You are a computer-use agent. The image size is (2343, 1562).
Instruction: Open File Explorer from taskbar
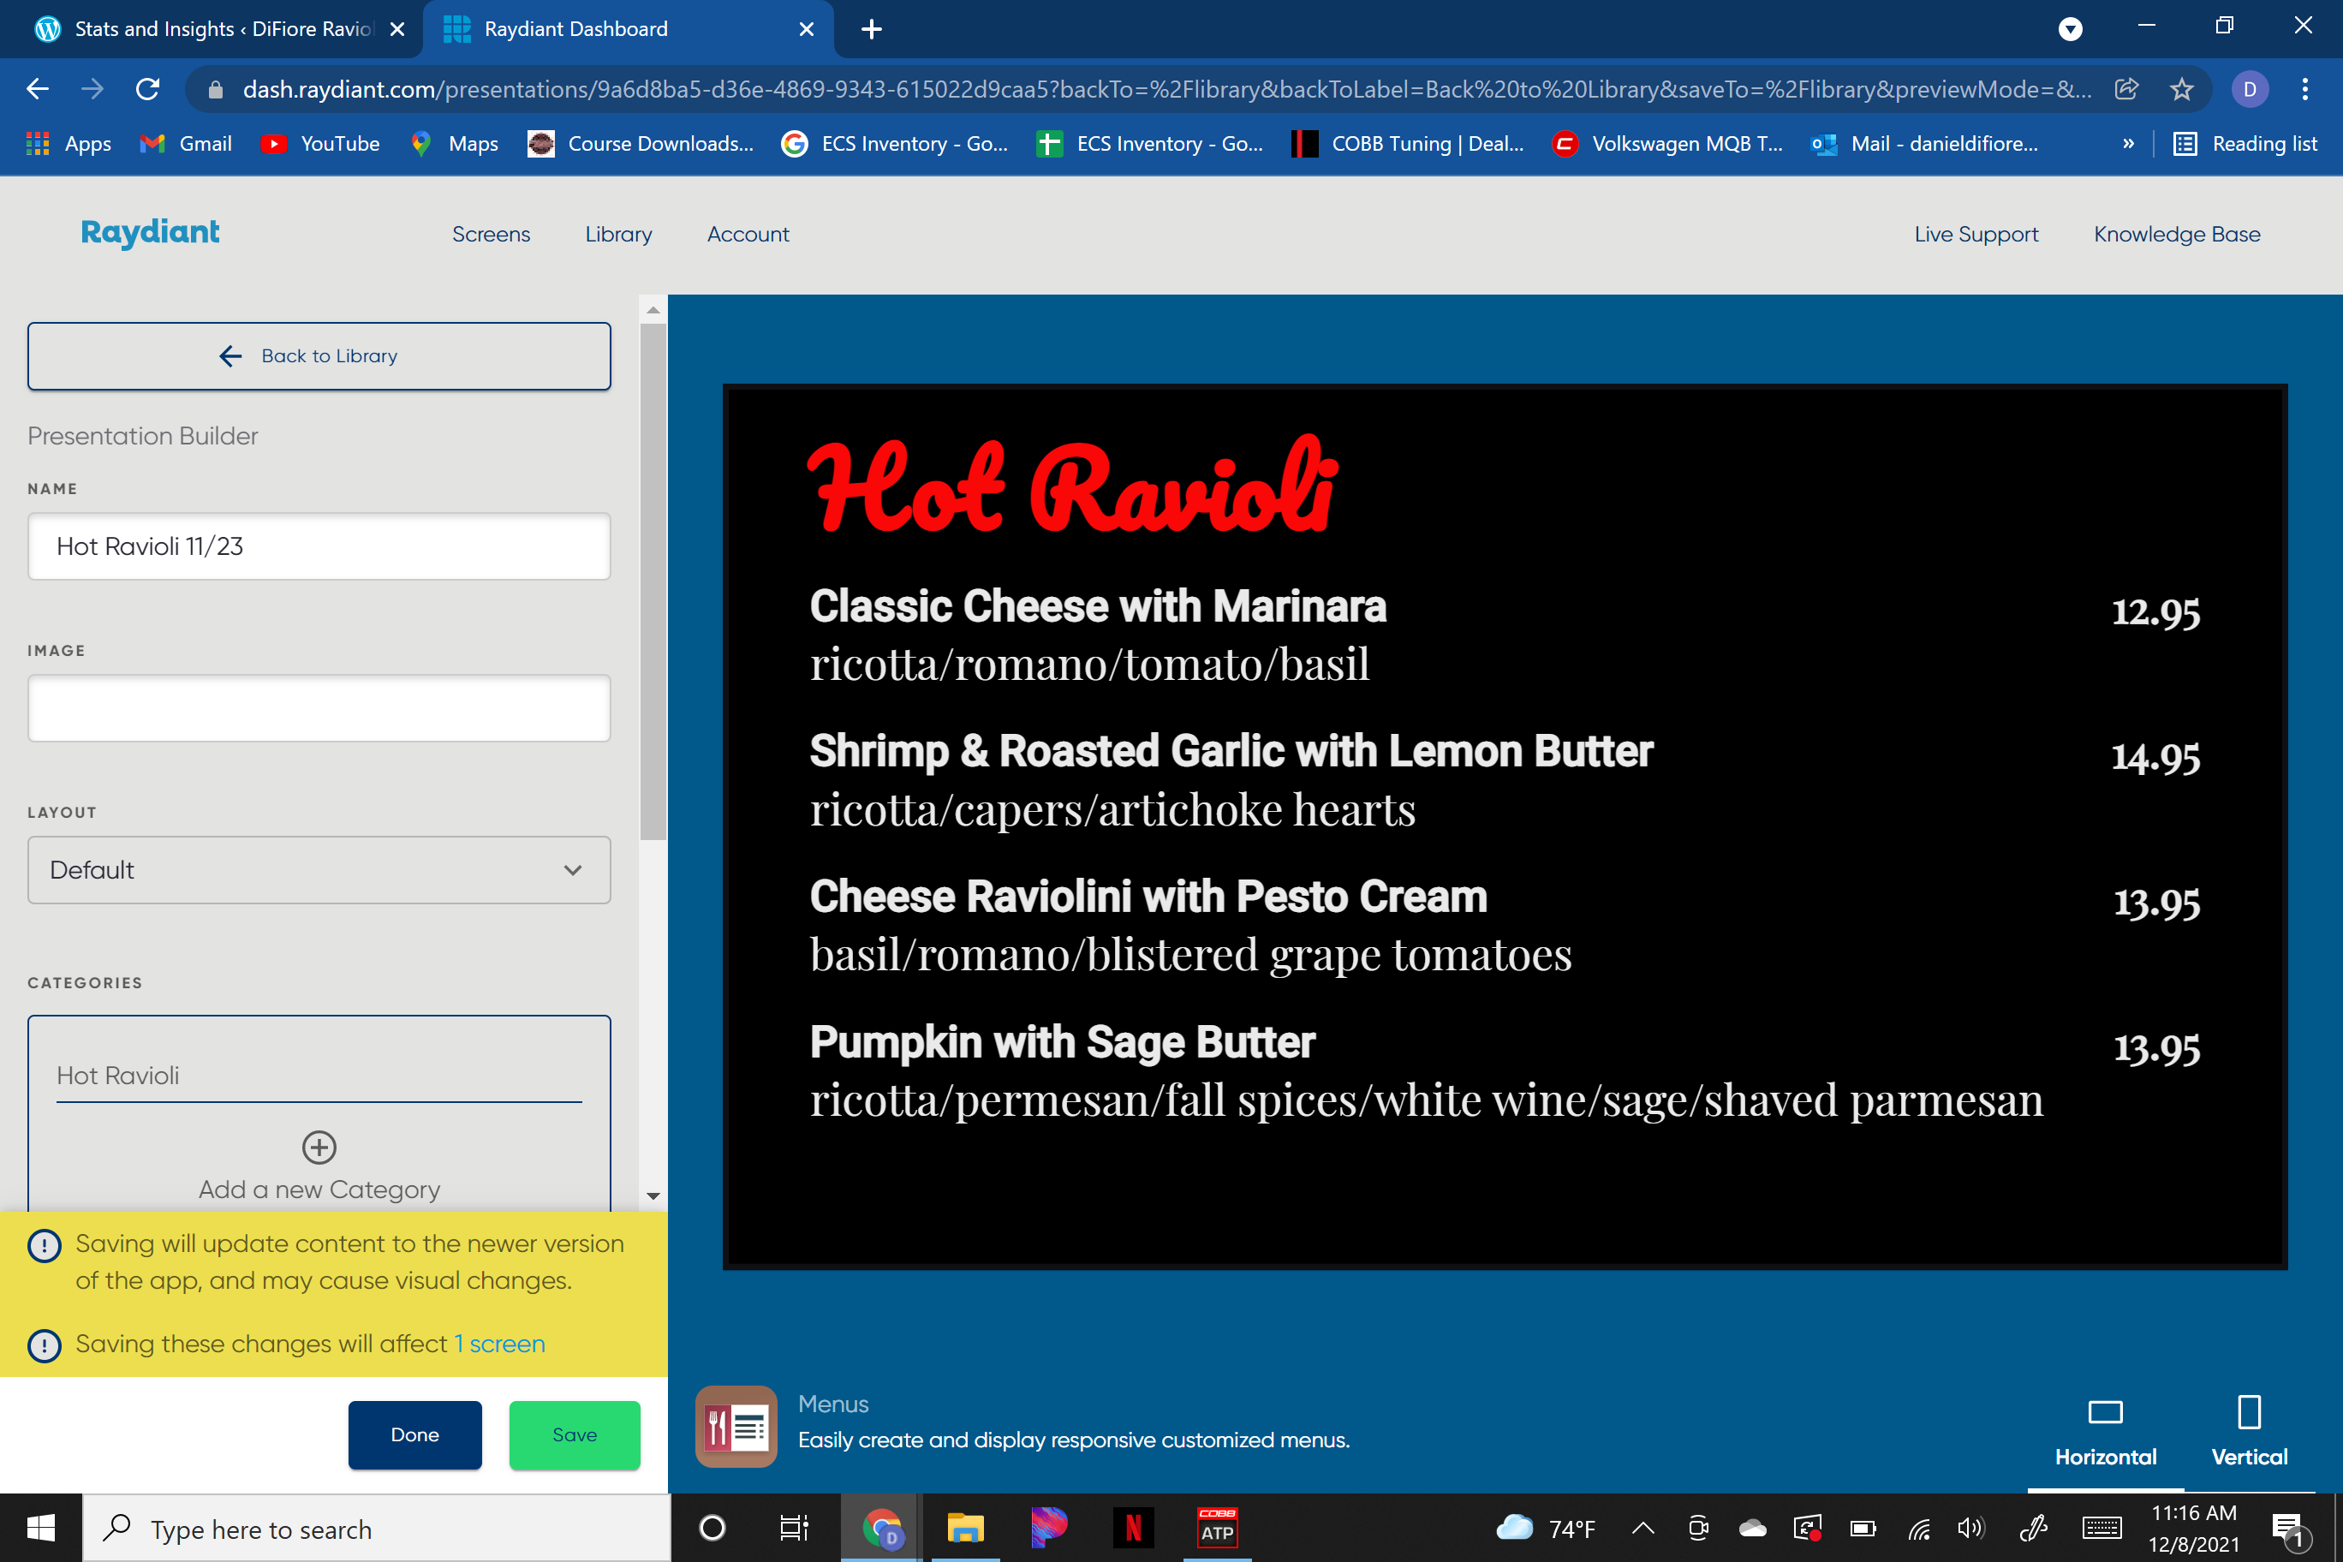point(964,1527)
